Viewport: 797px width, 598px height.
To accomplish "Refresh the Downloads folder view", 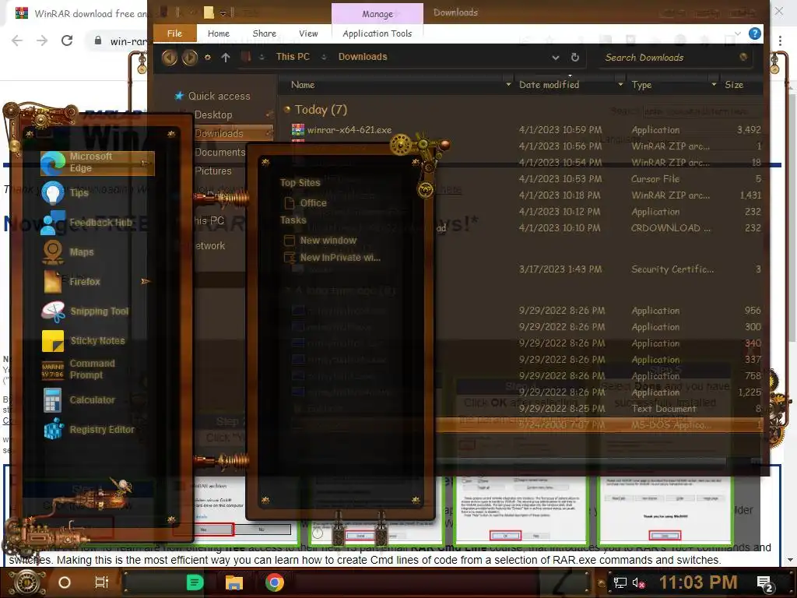I will click(x=575, y=58).
